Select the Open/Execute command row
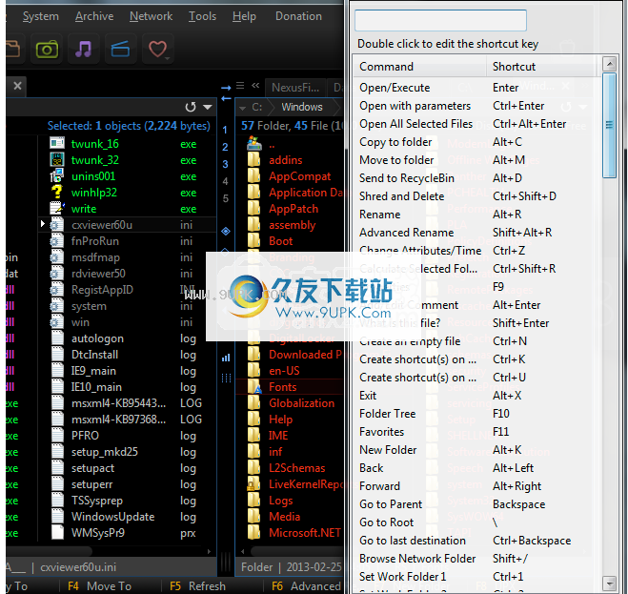 point(477,88)
